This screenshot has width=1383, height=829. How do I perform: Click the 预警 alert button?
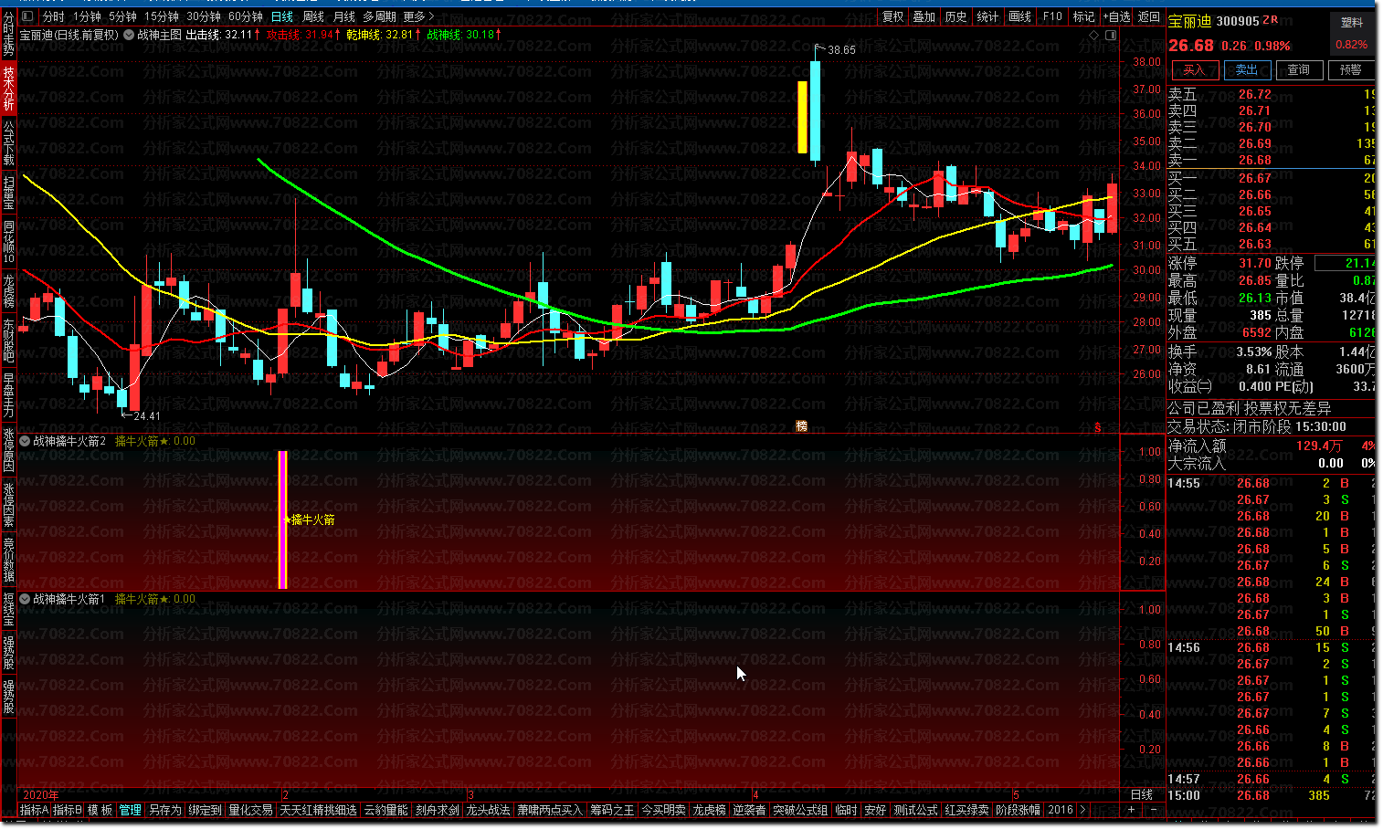point(1351,69)
